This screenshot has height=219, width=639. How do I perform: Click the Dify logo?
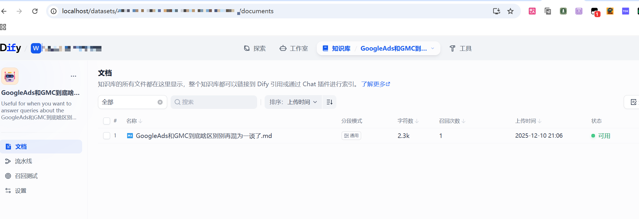tap(10, 48)
